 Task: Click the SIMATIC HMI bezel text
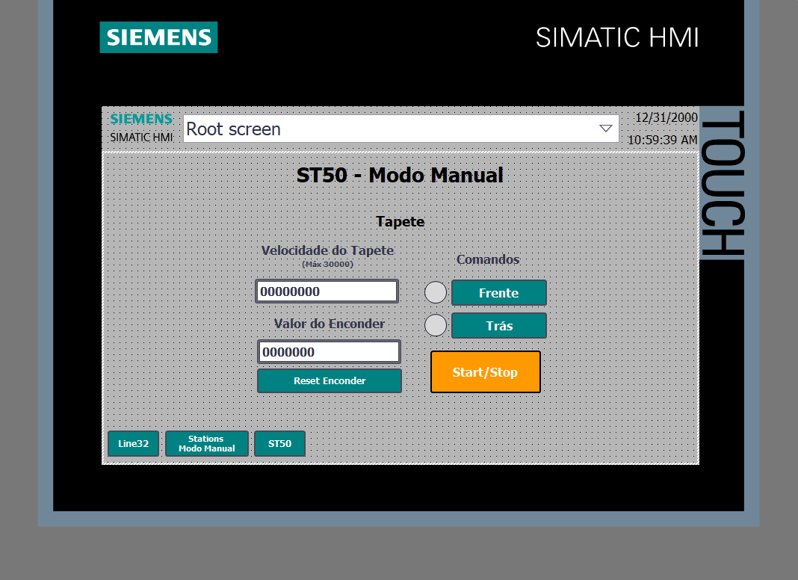click(x=617, y=37)
